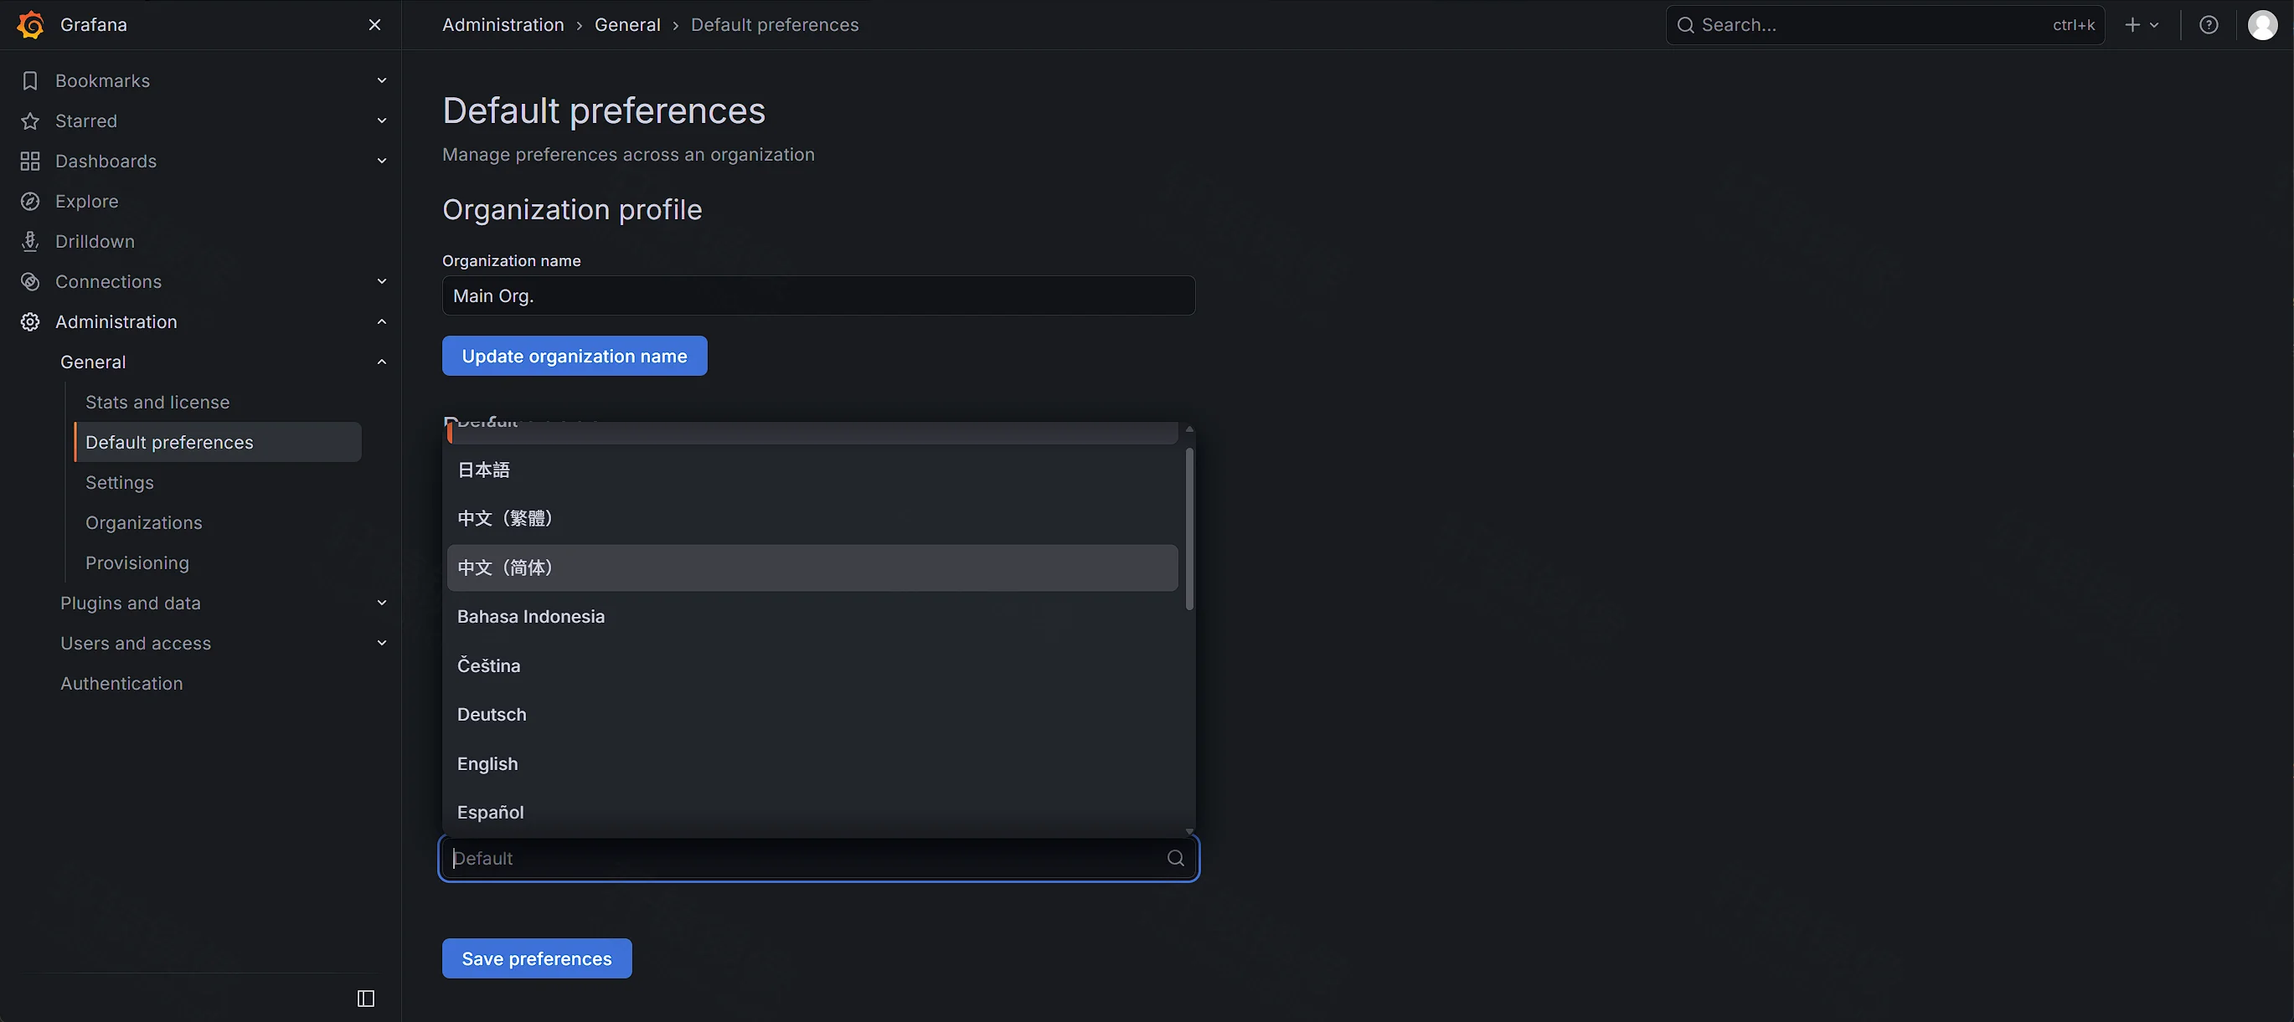Click the Dashboards grid icon
The width and height of the screenshot is (2294, 1022).
[30, 162]
